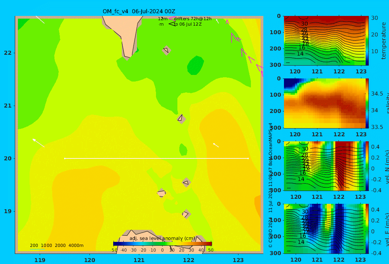Click the 'to 06 Jul 12Z' legend text
This screenshot has width=389, height=264.
coord(188,24)
